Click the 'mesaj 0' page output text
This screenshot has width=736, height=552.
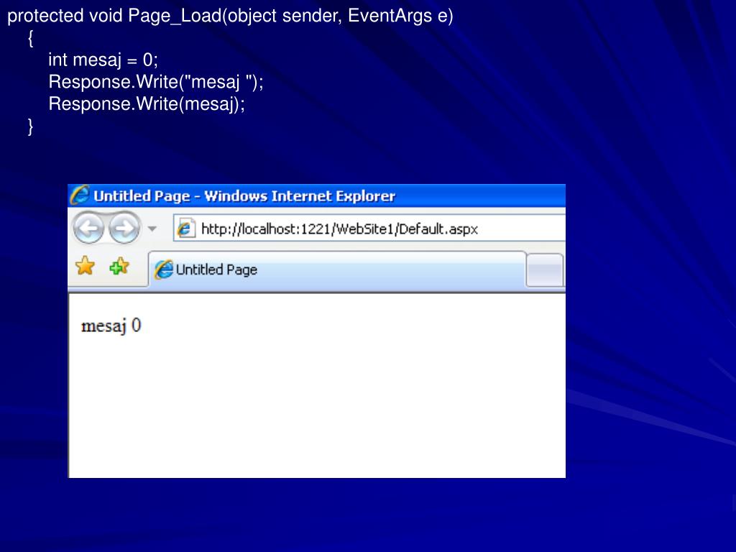(111, 326)
